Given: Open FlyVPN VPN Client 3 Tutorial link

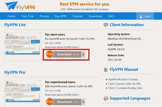Looking at the screenshot, I should [123, 79].
